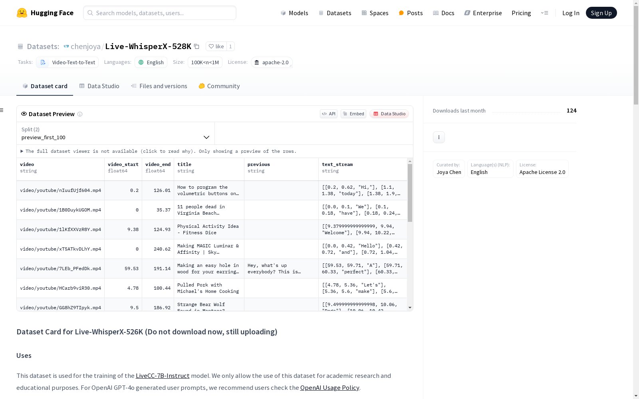Expand the Split preview_first_100 dropdown
639x399 pixels.
(115, 133)
